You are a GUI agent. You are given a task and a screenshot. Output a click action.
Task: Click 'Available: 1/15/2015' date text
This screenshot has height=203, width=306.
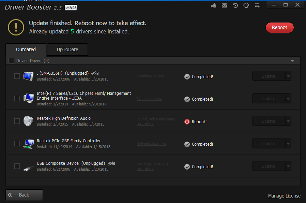click(93, 147)
